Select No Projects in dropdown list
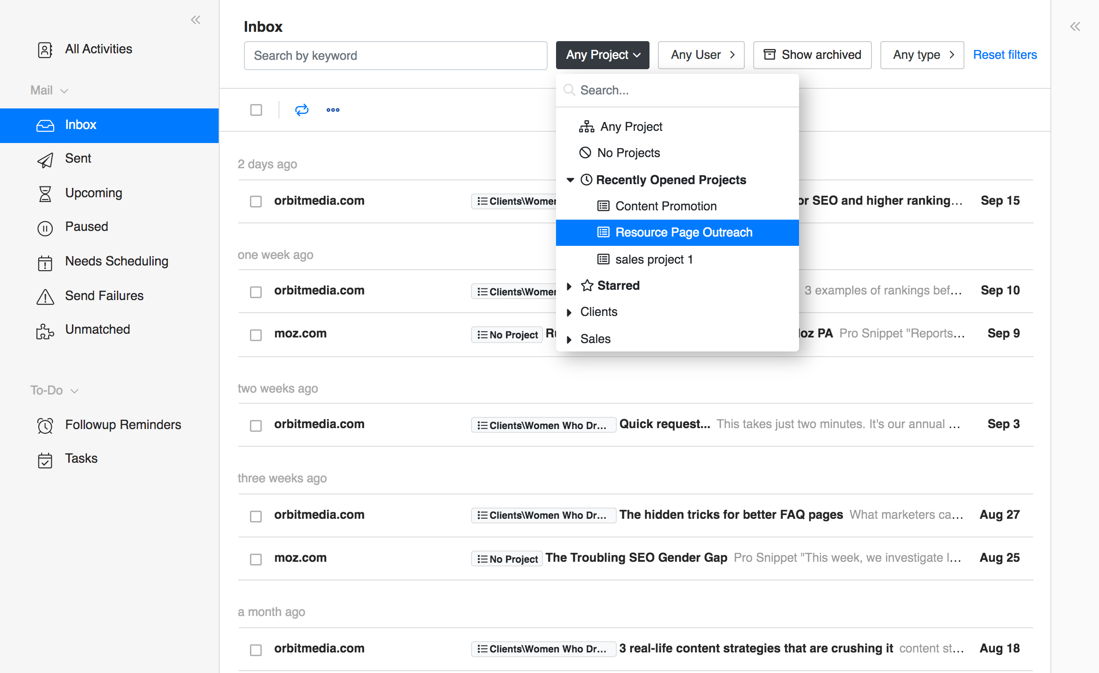Image resolution: width=1099 pixels, height=673 pixels. pos(628,153)
